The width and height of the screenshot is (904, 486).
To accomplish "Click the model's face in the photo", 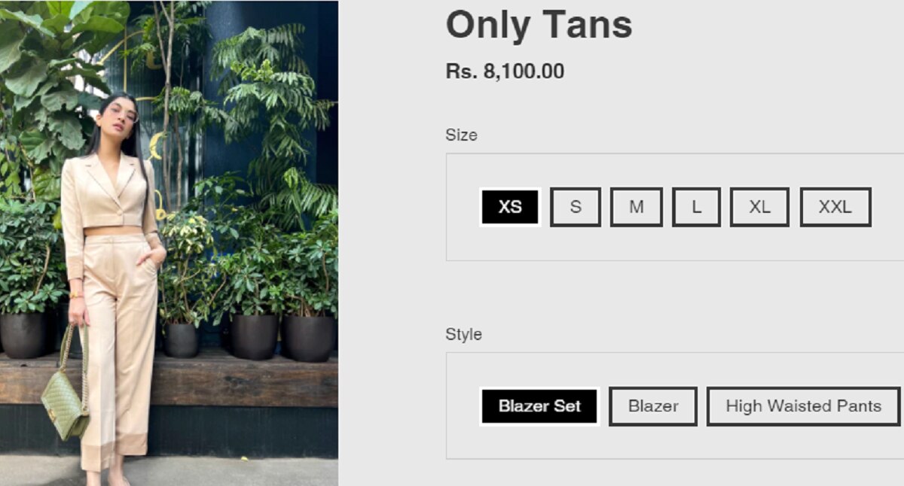I will point(121,114).
